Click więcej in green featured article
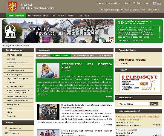The width and height of the screenshot is (164, 136). point(109,96)
